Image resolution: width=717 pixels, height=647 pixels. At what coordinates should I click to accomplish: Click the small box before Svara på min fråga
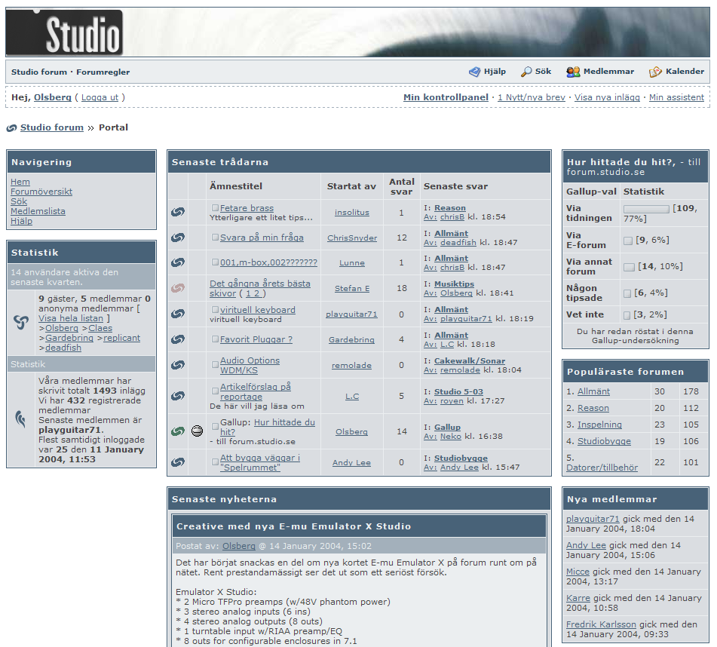(x=215, y=238)
